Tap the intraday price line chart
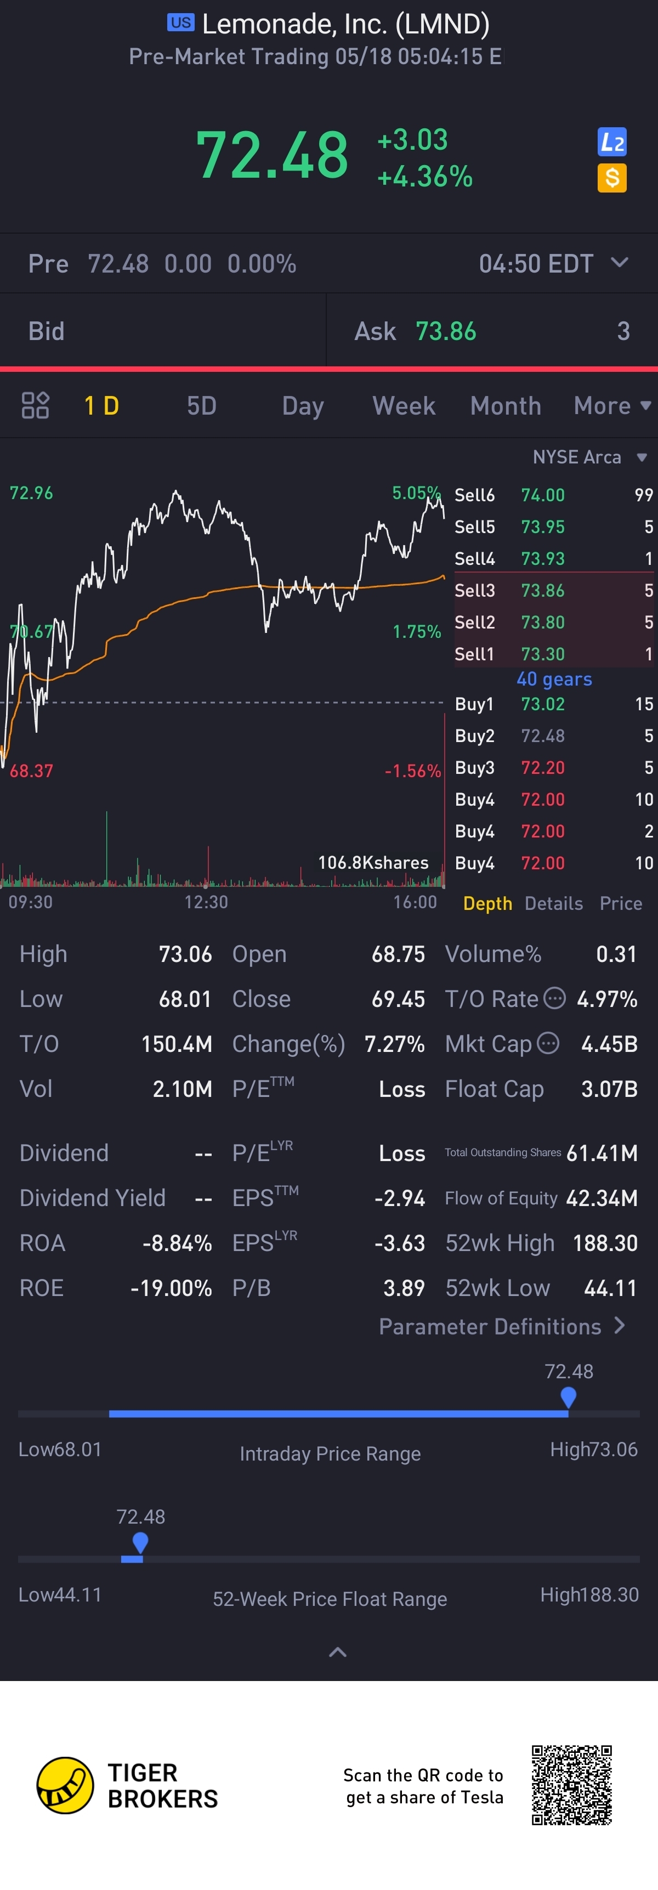Screen dimensions: 658x1890 [223, 627]
